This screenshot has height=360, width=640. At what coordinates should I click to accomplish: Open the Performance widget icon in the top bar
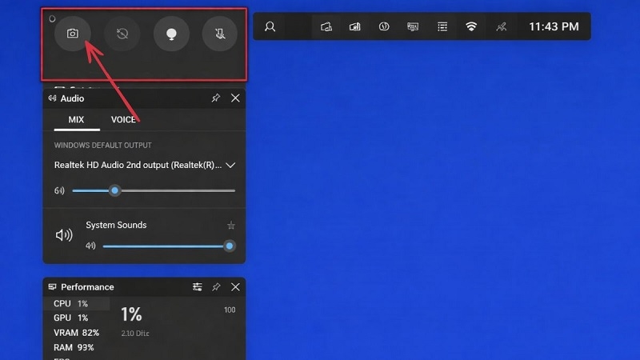pos(354,26)
